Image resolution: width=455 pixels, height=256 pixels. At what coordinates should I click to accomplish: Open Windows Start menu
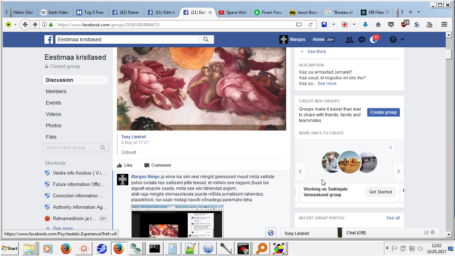(x=10, y=248)
